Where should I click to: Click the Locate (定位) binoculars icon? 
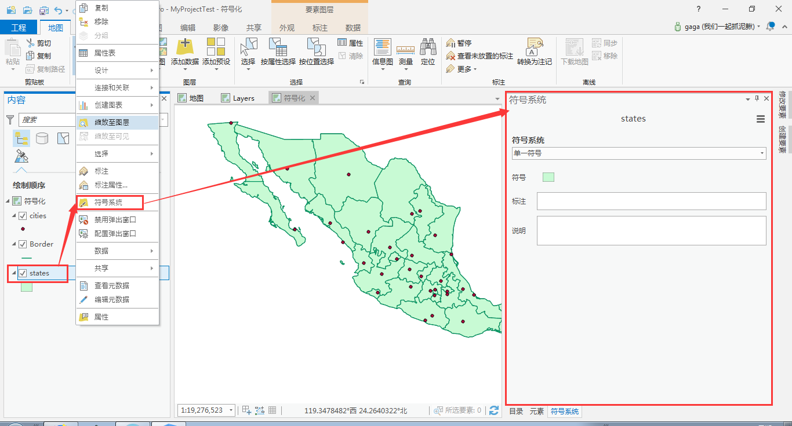[x=428, y=47]
